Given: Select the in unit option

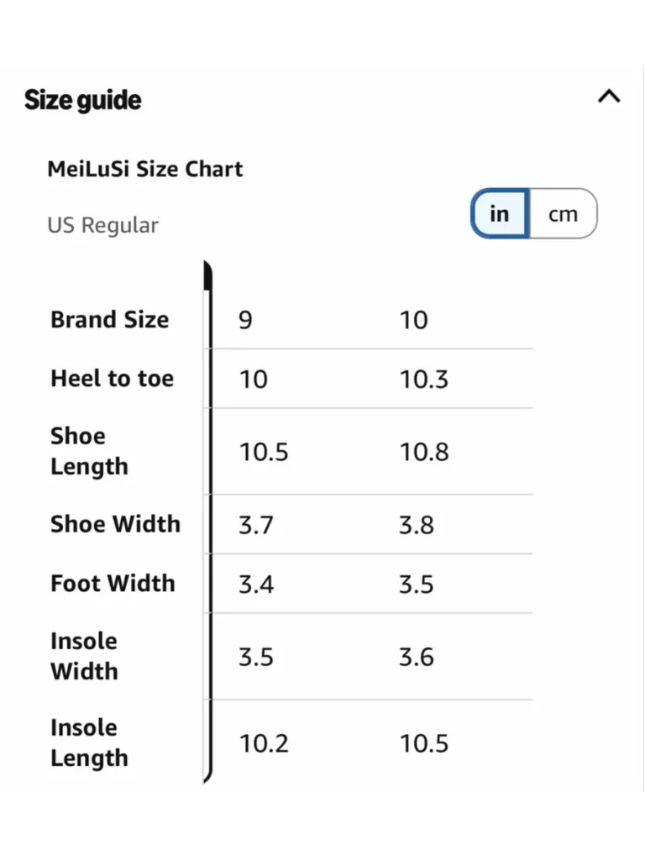Looking at the screenshot, I should point(500,214).
